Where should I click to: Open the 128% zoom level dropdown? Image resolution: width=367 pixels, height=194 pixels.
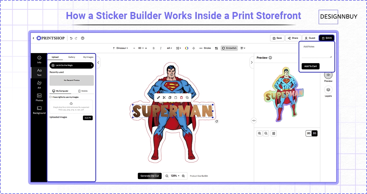click(x=175, y=176)
